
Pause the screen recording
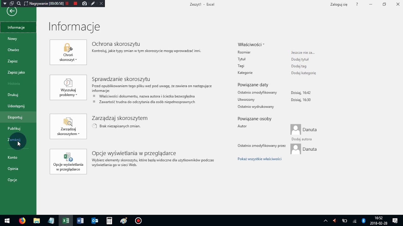(67, 3)
